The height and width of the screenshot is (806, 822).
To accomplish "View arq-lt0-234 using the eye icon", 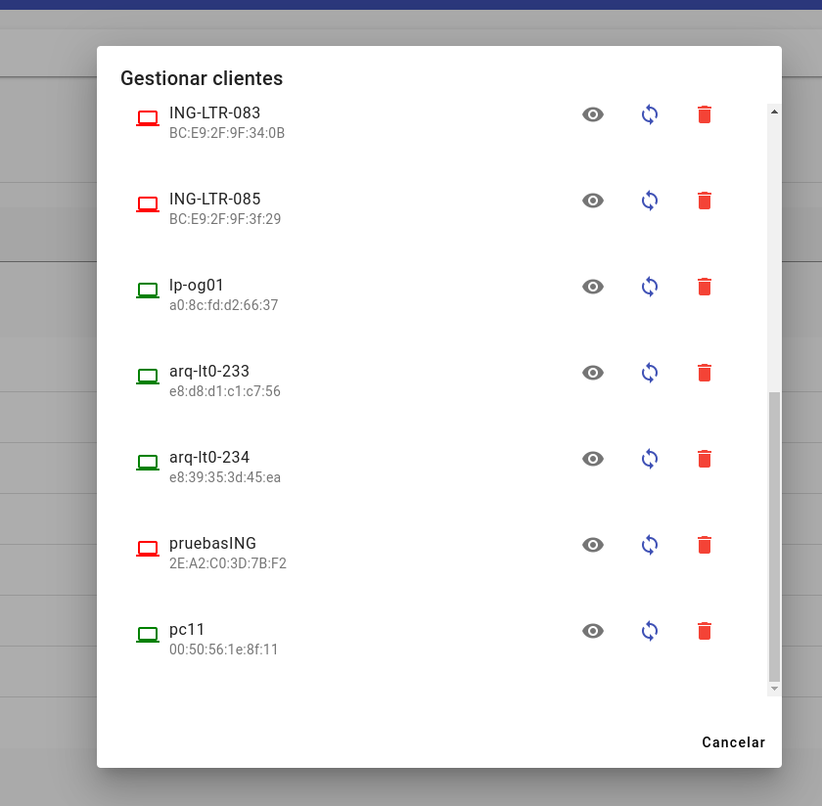I will [x=593, y=459].
